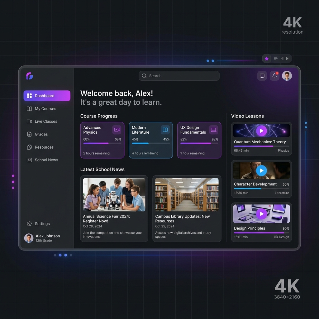Screen dimensions: 319x319
Task: Click the Latest School News heading
Action: click(102, 169)
